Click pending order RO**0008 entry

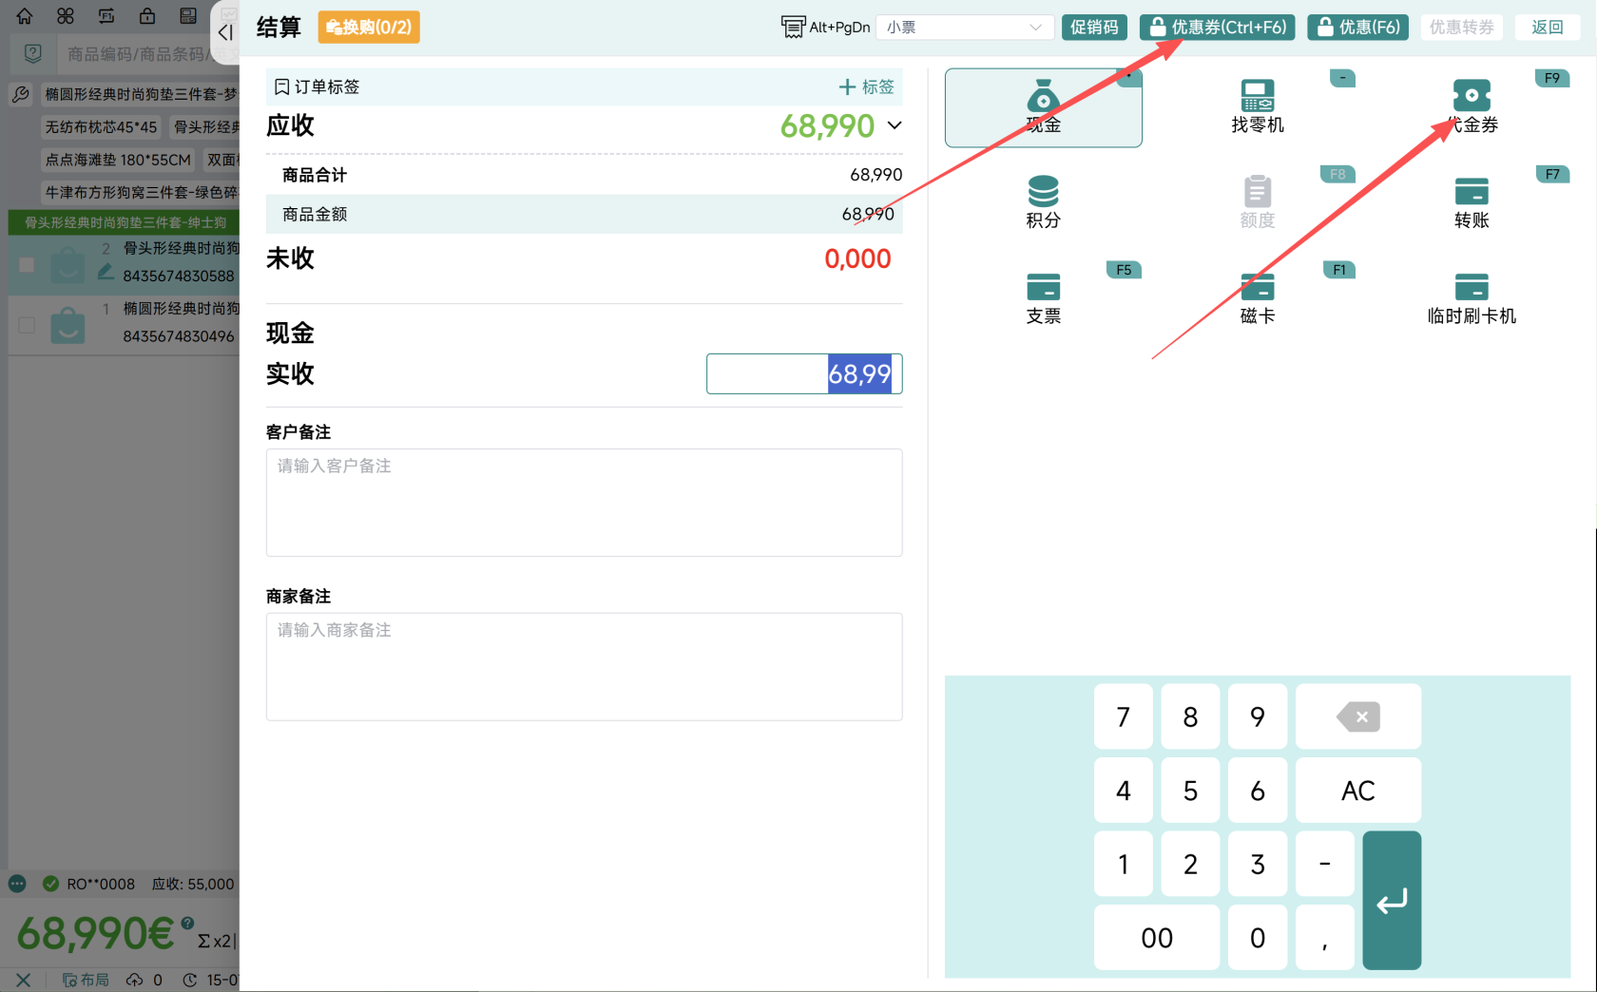[x=141, y=884]
